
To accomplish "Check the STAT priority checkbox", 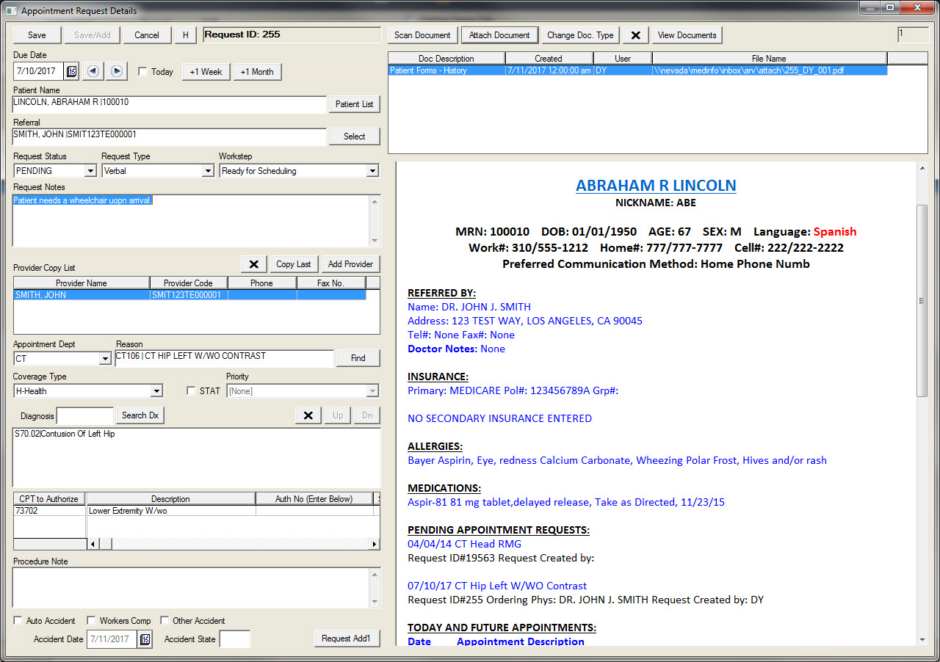I will [x=191, y=390].
